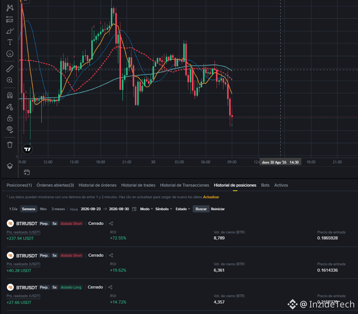
Task: Select the Semana range filter
Action: (29, 209)
